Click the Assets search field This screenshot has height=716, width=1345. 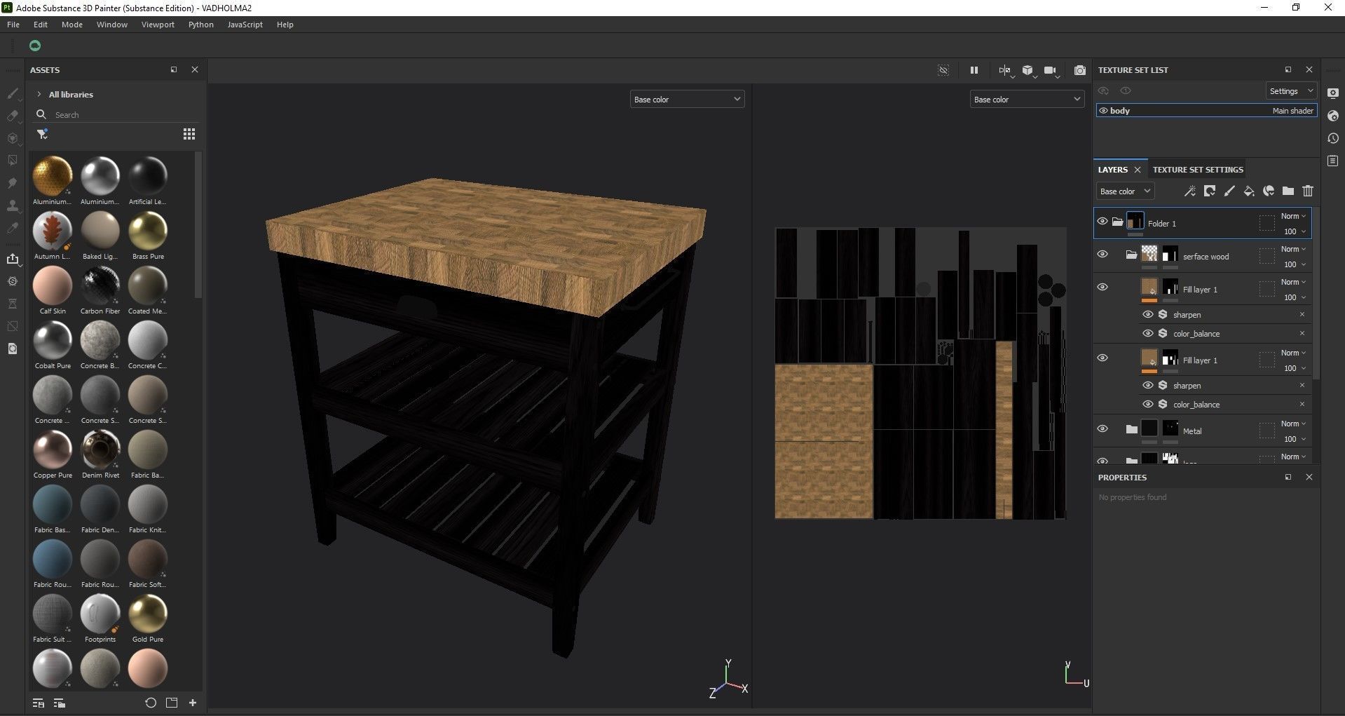tap(117, 114)
